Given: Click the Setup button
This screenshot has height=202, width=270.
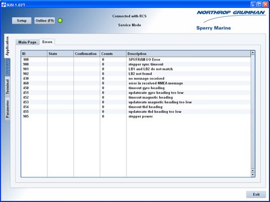Looking at the screenshot, I should (22, 21).
